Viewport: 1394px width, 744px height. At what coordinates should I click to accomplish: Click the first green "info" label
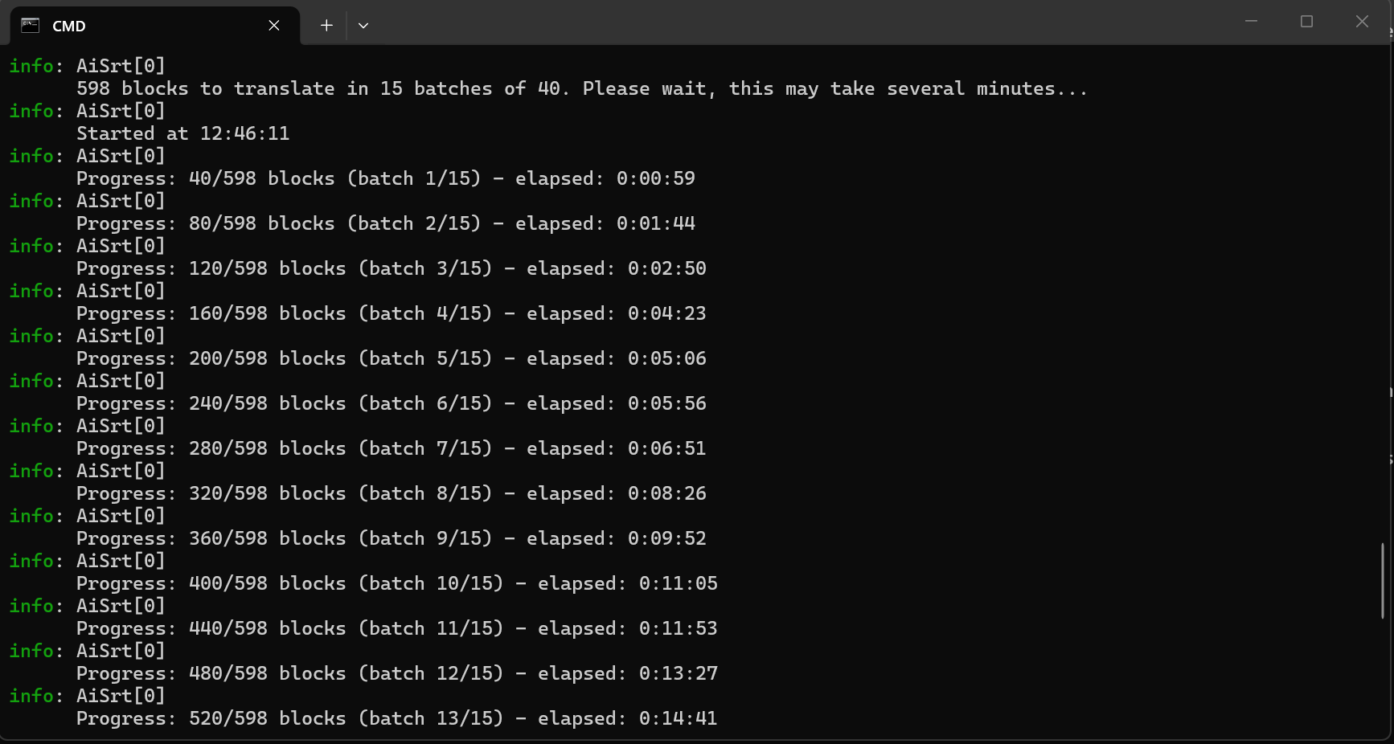(x=31, y=66)
